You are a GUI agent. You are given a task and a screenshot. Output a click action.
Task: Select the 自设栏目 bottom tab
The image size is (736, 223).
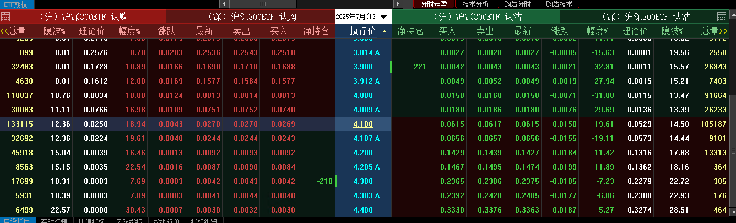[x=18, y=220]
